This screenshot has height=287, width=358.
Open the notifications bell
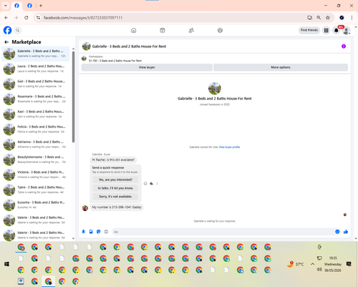(337, 30)
